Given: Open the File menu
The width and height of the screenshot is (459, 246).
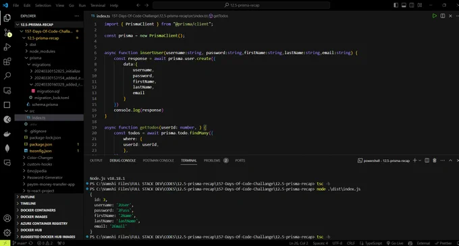Looking at the screenshot, I should point(16,5).
